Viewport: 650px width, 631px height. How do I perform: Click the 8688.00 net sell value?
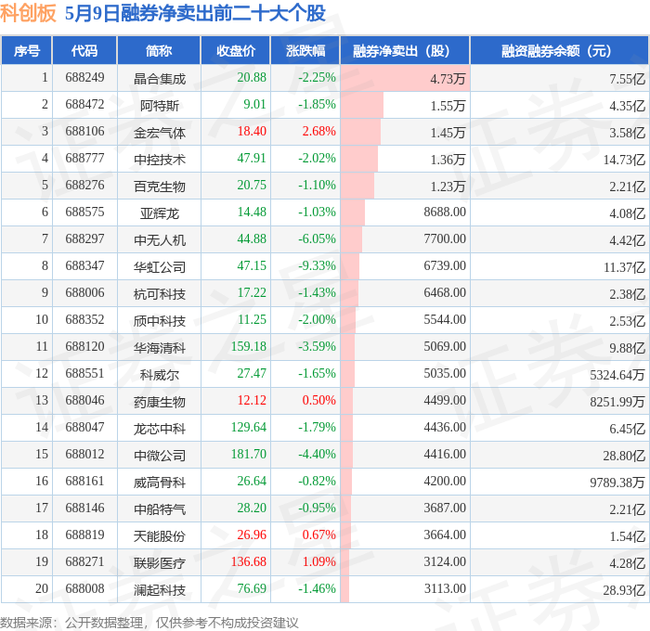(445, 212)
